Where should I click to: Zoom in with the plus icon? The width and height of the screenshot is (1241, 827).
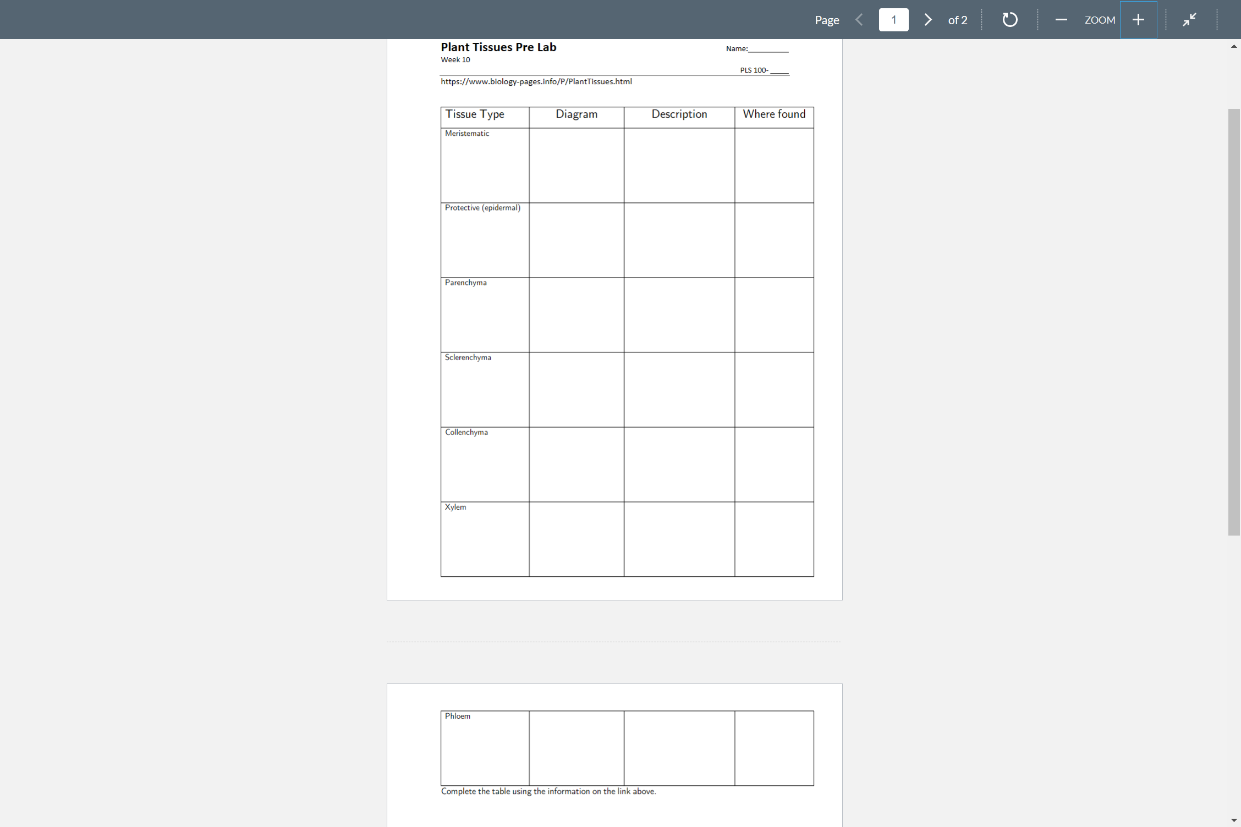click(x=1138, y=20)
